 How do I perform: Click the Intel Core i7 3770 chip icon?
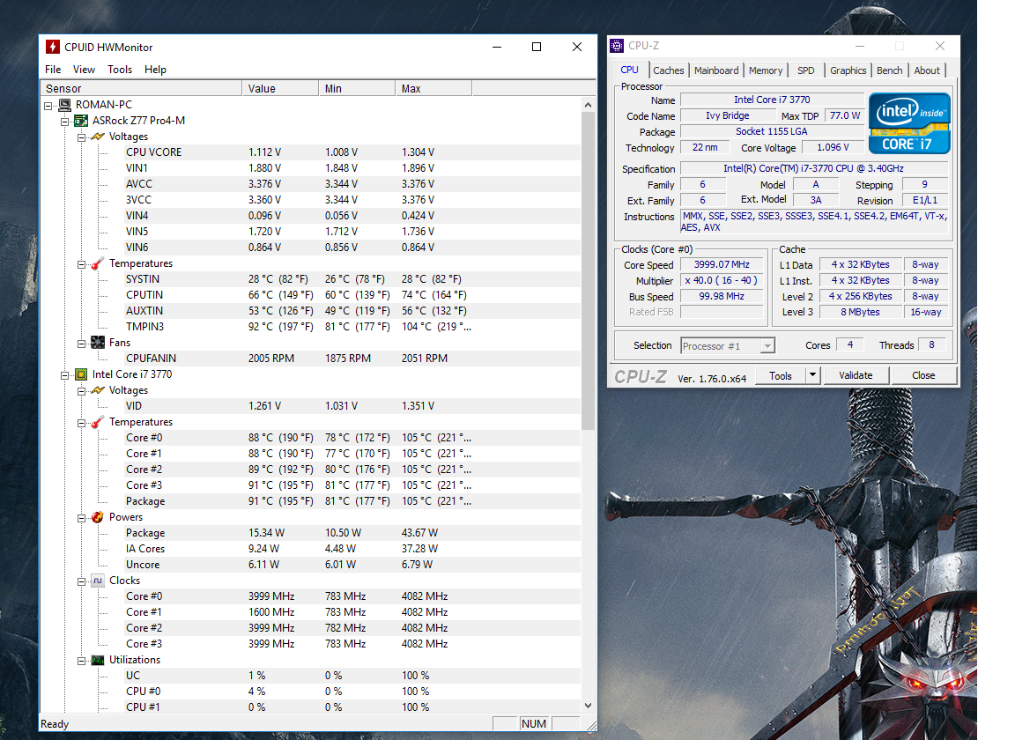coord(81,374)
